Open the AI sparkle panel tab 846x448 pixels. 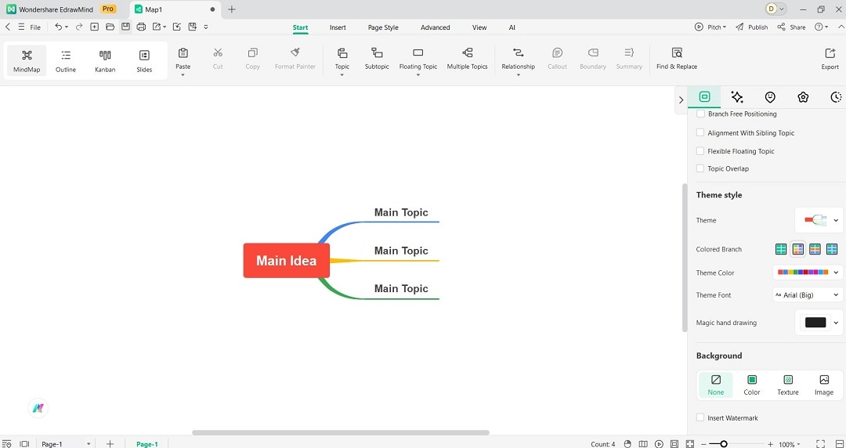[x=737, y=97]
